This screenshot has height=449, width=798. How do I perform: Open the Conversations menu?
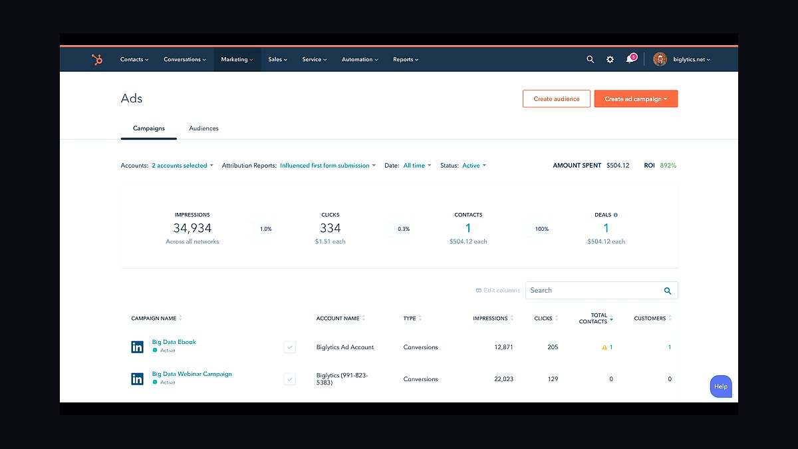click(x=185, y=59)
